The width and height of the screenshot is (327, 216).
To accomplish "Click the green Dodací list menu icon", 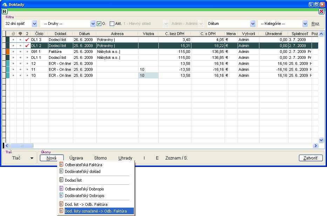I will [x=61, y=180].
